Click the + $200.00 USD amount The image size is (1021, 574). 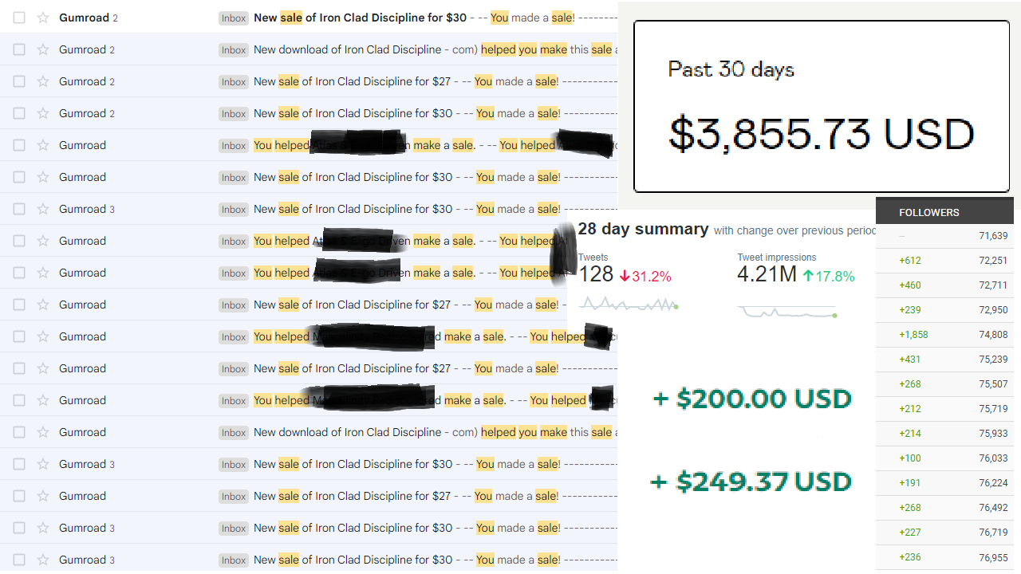coord(752,398)
